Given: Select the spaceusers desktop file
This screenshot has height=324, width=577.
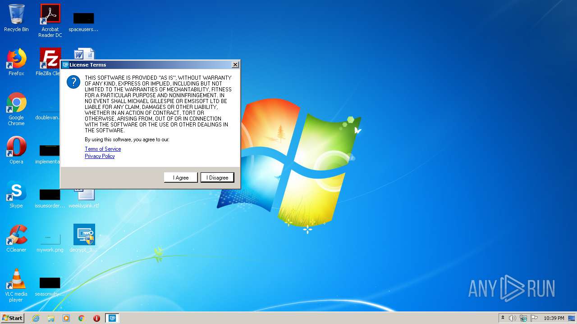Looking at the screenshot, I should click(83, 22).
